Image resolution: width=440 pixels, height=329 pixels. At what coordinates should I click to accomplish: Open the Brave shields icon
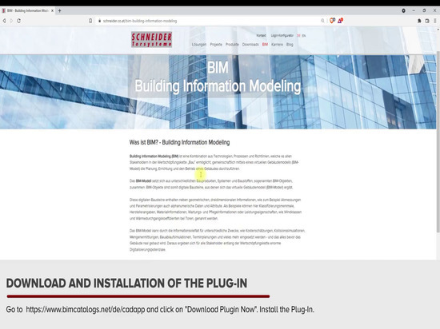332,21
